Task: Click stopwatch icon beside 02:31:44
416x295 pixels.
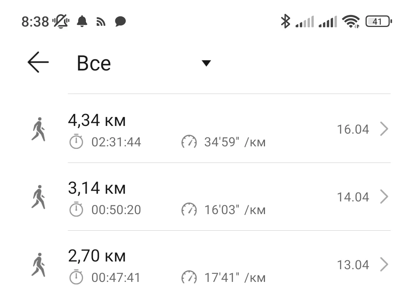Action: [x=76, y=142]
